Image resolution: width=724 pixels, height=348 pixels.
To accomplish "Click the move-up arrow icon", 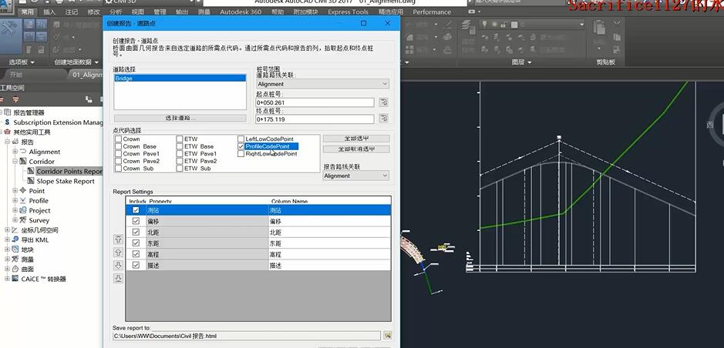I will coord(118,253).
